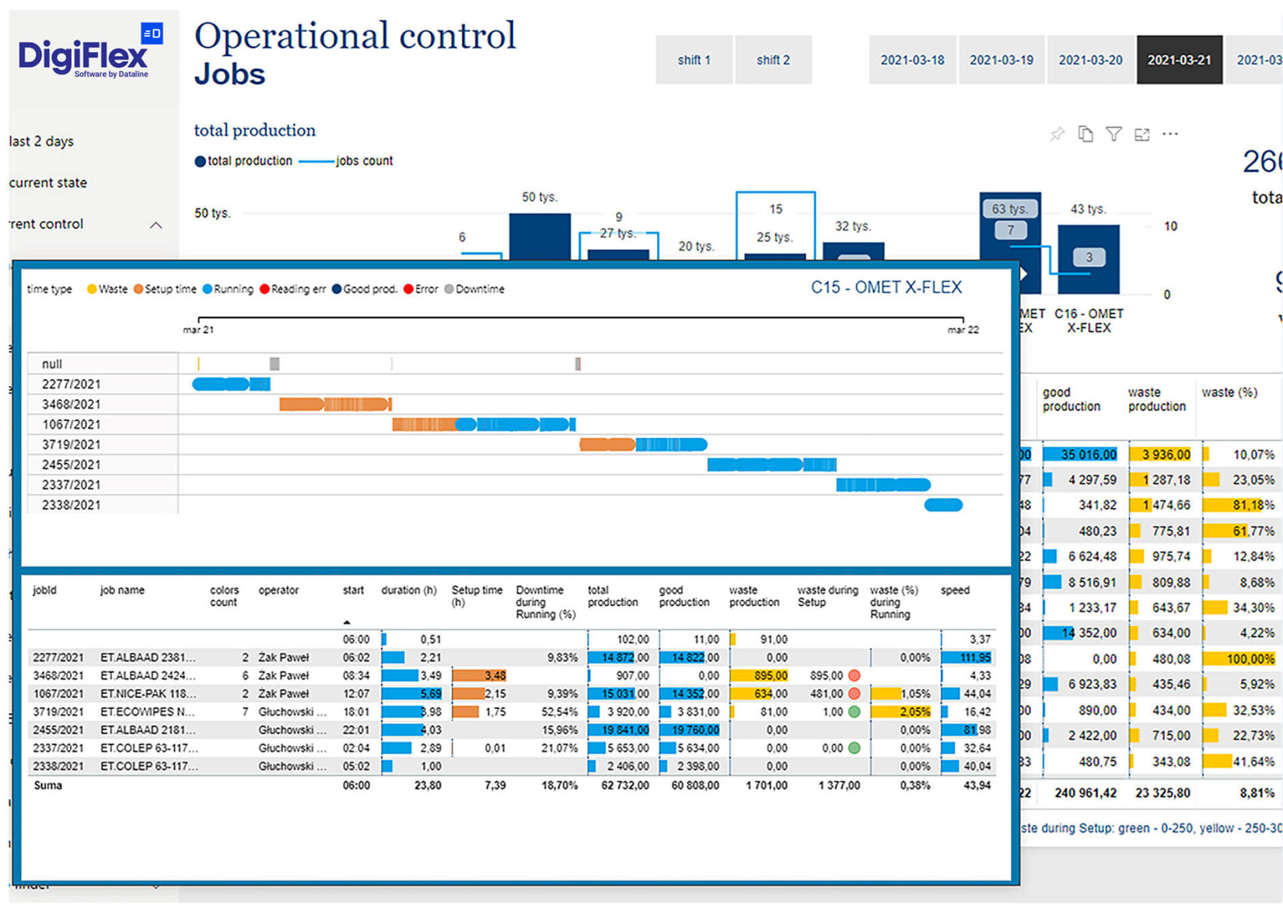Toggle shift 1 filter
Screen dimensions: 1283x904
coord(694,60)
